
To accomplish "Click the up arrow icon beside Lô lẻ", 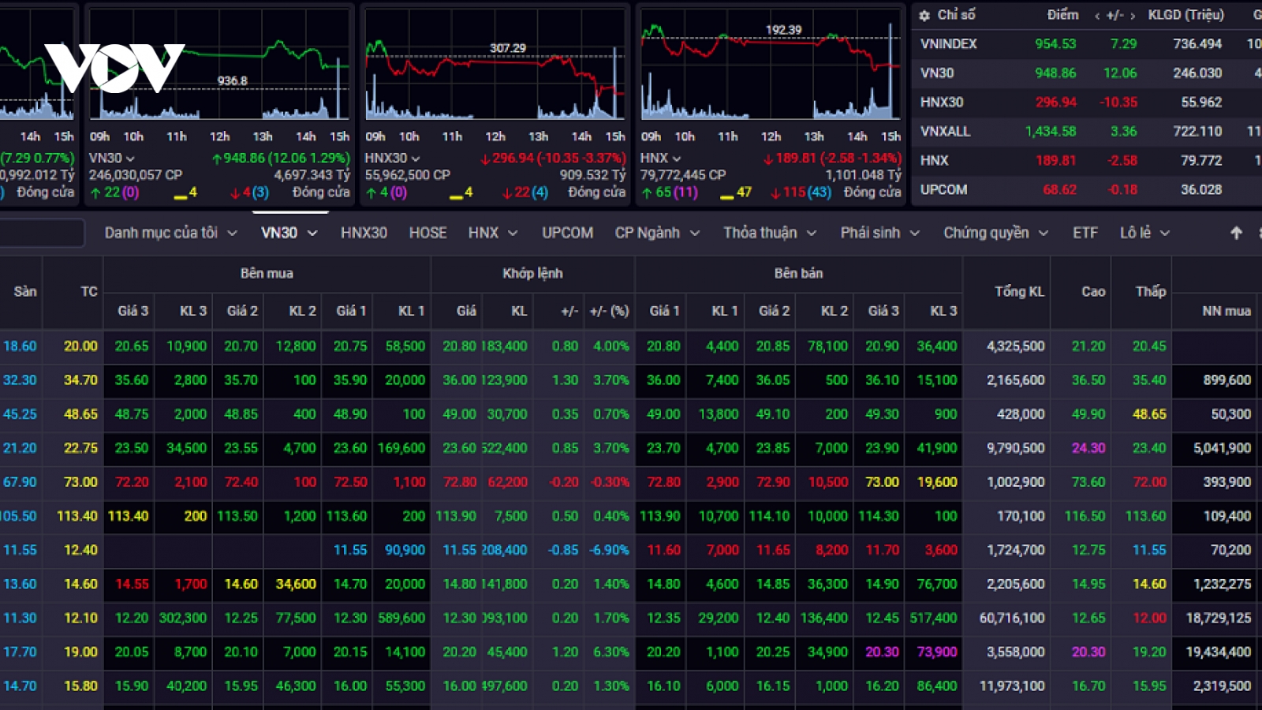I will click(1236, 233).
